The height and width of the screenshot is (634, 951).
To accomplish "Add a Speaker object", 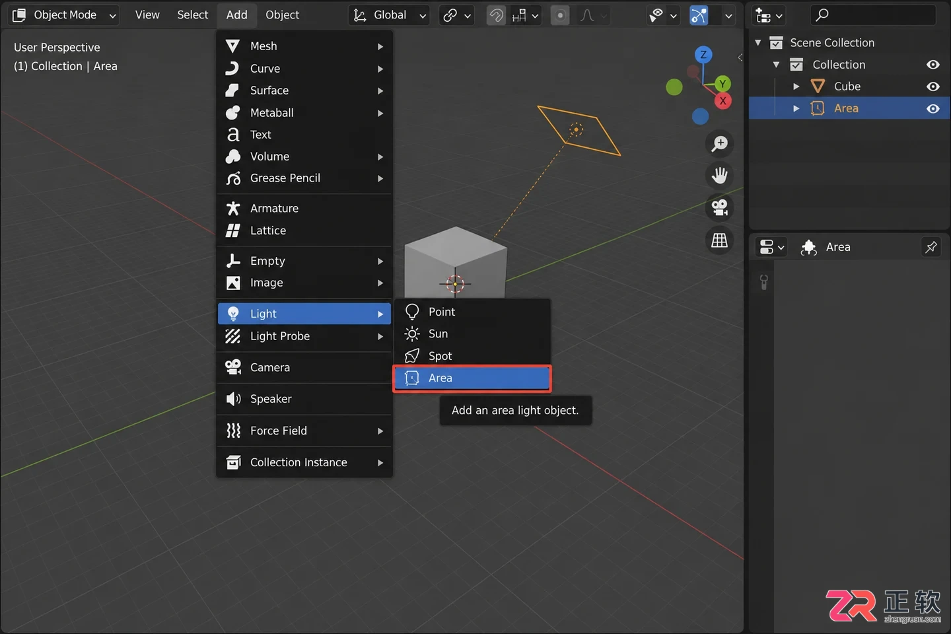I will coord(304,399).
